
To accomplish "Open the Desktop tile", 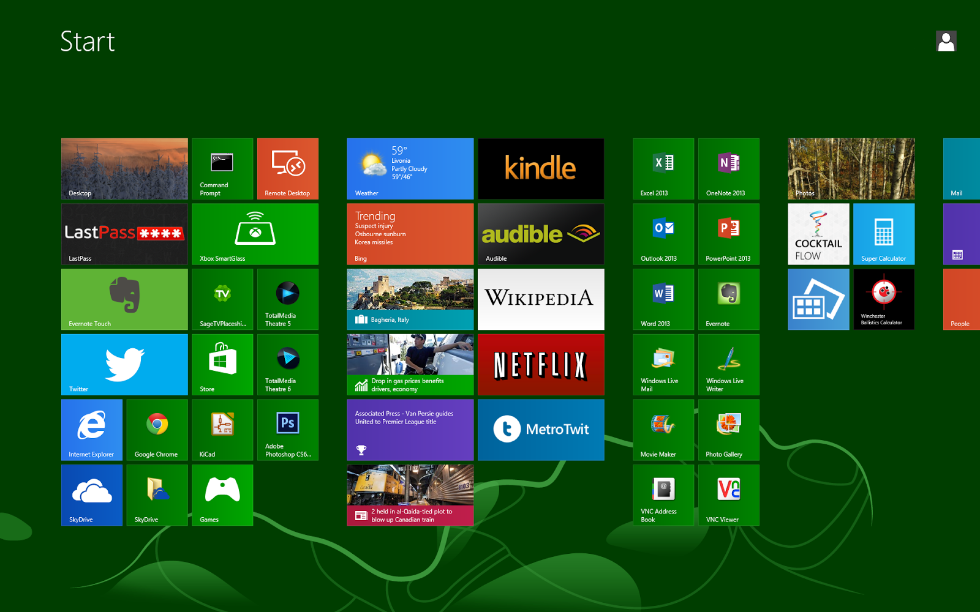I will click(x=124, y=169).
